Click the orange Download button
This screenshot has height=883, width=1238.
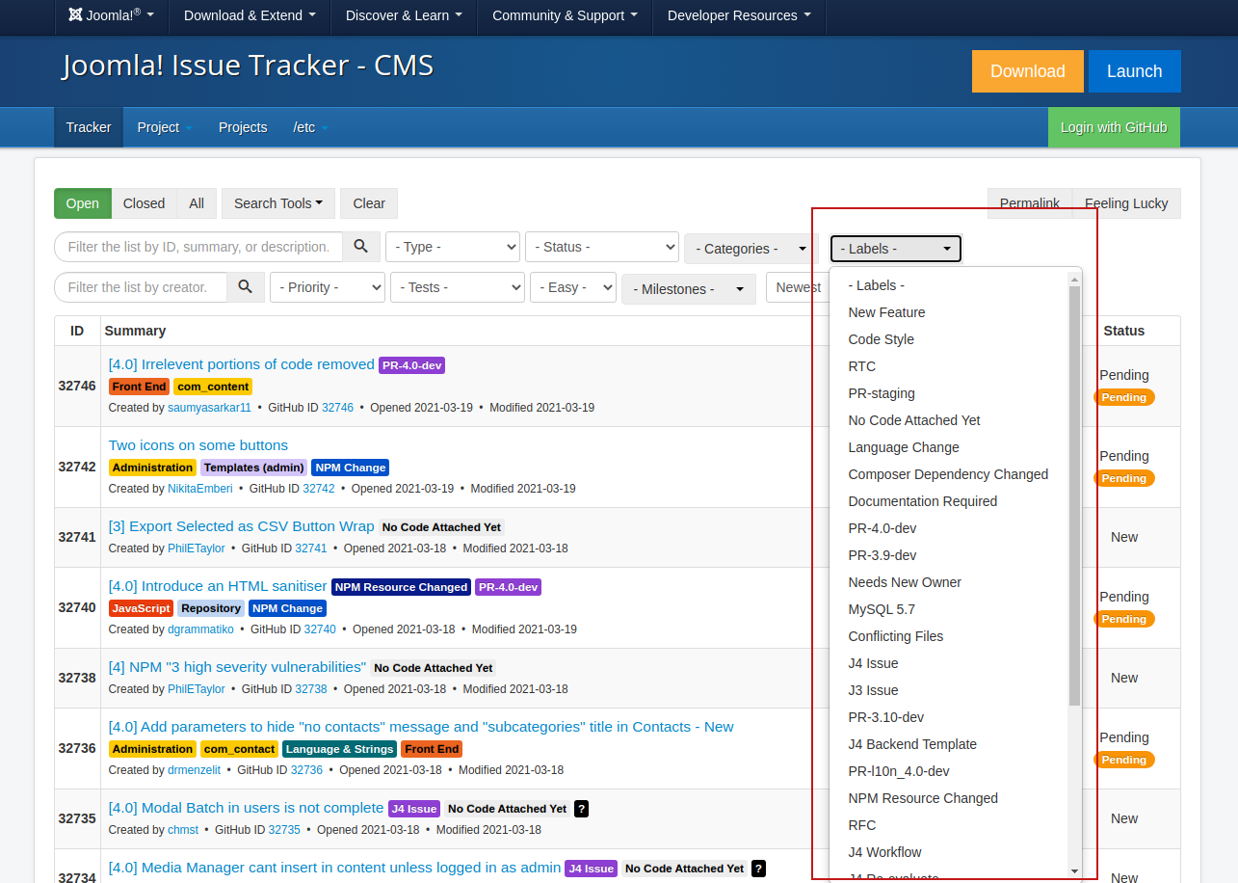click(1028, 71)
